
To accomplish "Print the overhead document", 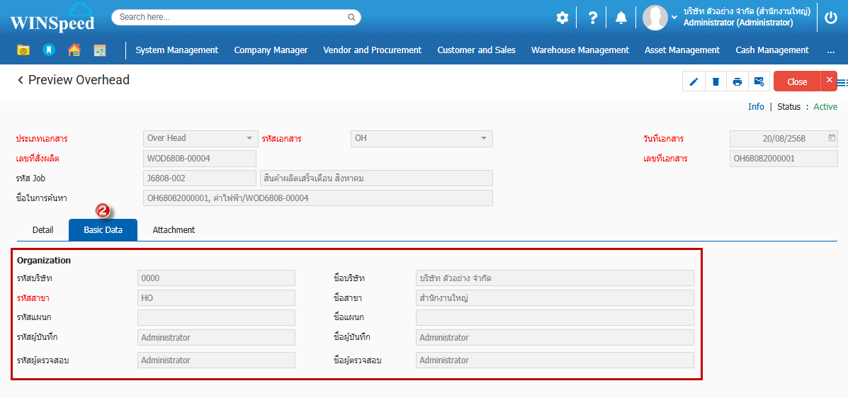I will [x=737, y=81].
